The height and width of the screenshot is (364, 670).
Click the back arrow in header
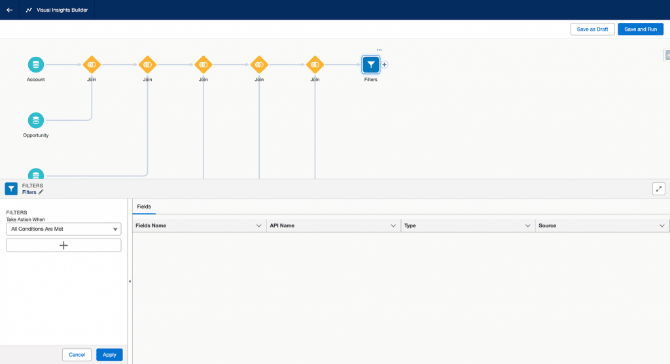point(9,10)
